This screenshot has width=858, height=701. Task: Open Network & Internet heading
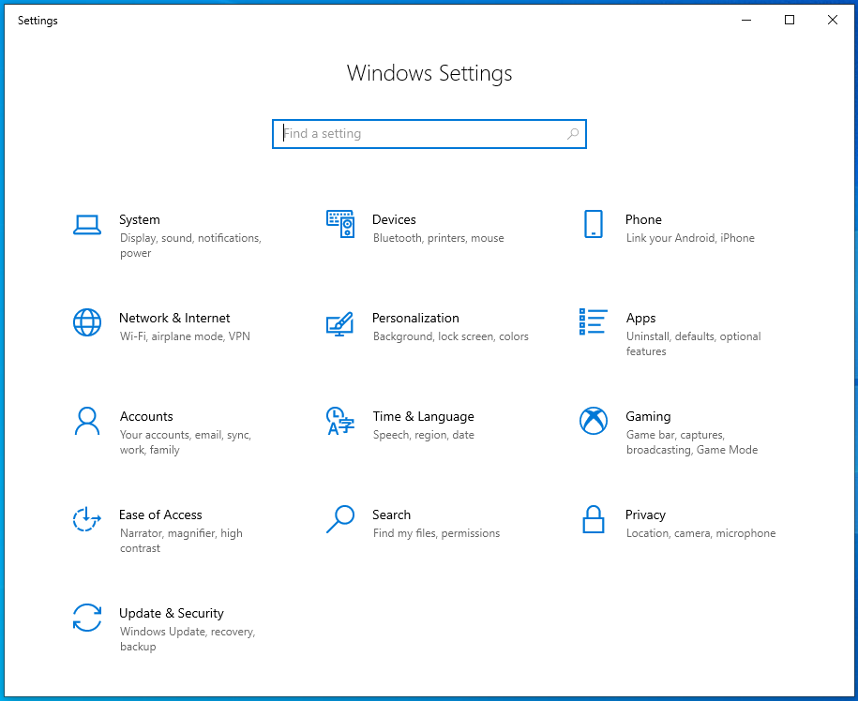point(174,319)
